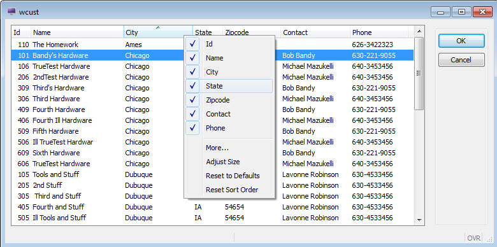
Task: Click the vertical scrollbar thumb
Action: point(419,73)
